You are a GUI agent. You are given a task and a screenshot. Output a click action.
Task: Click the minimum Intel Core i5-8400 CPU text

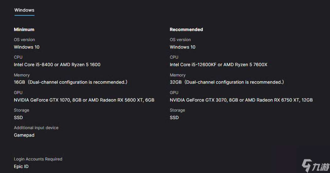57,65
